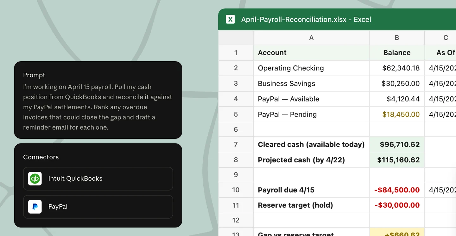Screen dimensions: 456x236
Task: Open the Intuit QuickBooks connector
Action: click(x=98, y=179)
